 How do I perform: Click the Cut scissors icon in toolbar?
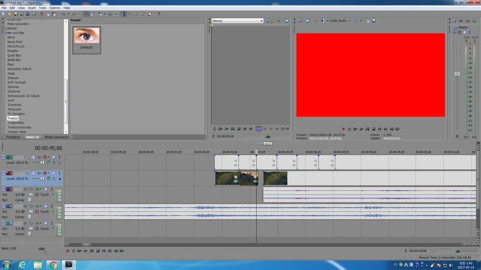click(x=42, y=14)
